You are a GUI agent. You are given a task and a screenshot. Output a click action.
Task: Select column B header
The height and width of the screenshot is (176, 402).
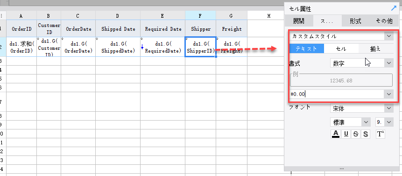[49, 16]
